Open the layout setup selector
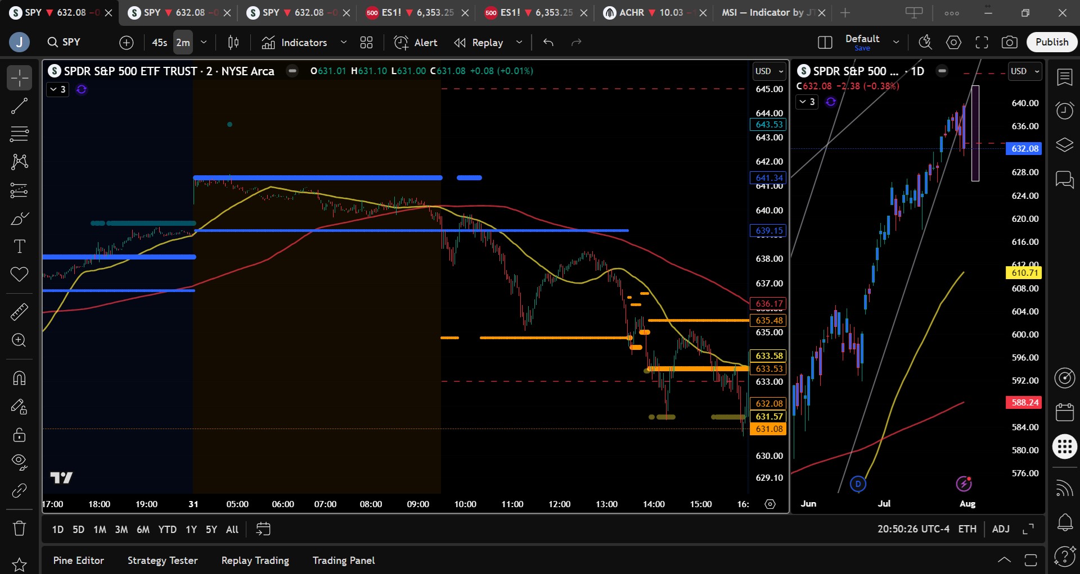The width and height of the screenshot is (1080, 574). [825, 42]
